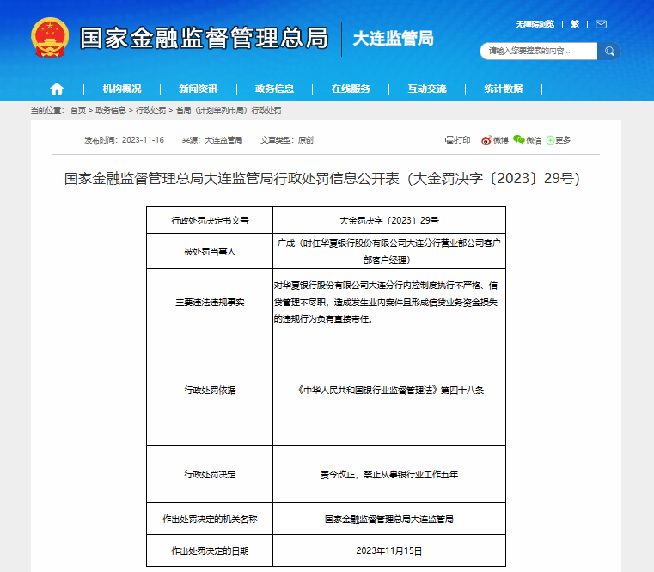Click 大连监管局 header title
The image size is (654, 572).
pos(394,39)
